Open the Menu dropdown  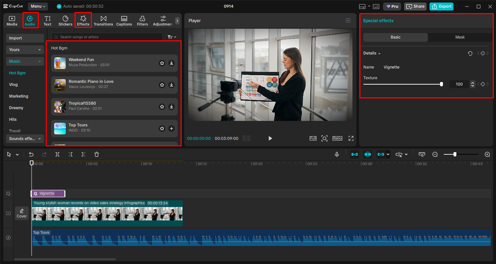pyautogui.click(x=37, y=6)
